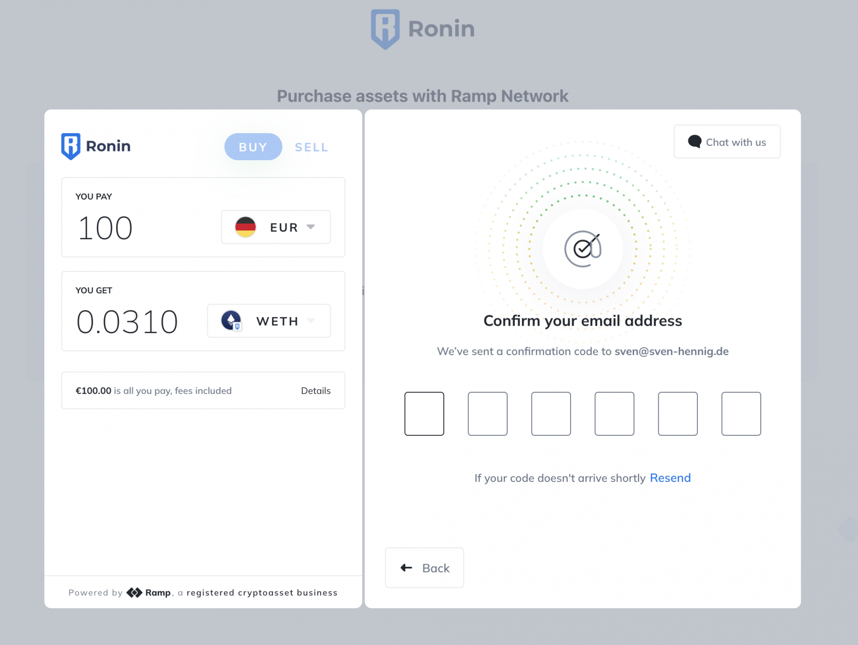Image resolution: width=858 pixels, height=645 pixels.
Task: Focus the fourth confirmation code box
Action: (x=614, y=414)
